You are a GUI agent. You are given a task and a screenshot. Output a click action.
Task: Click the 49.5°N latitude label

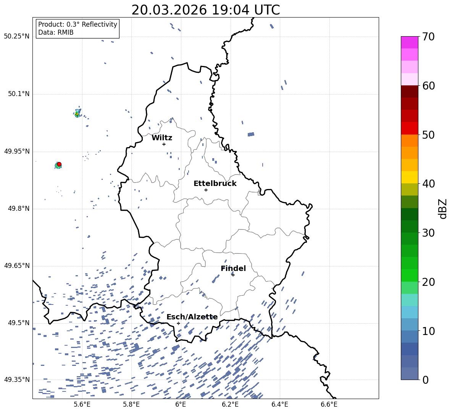[18, 322]
